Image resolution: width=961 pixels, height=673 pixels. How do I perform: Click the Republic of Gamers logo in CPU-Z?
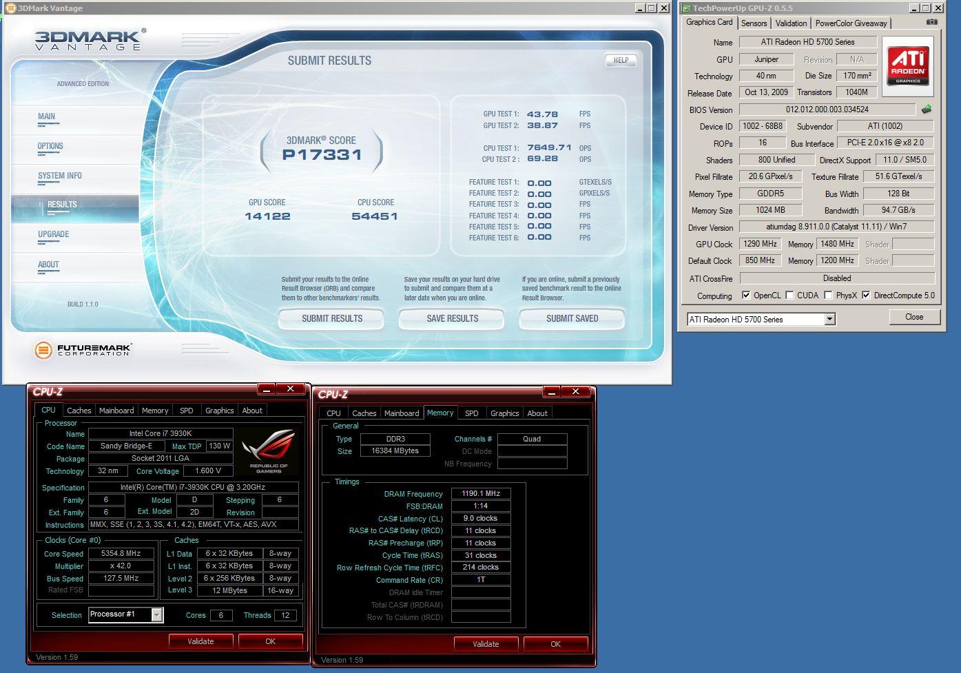269,451
